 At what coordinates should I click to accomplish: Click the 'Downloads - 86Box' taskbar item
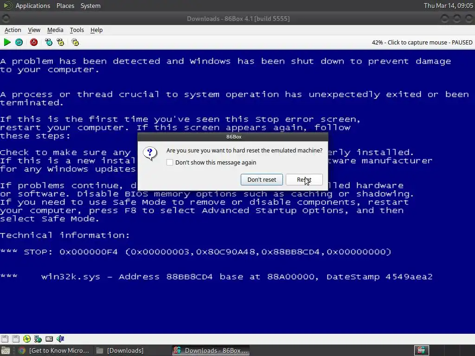coord(211,350)
